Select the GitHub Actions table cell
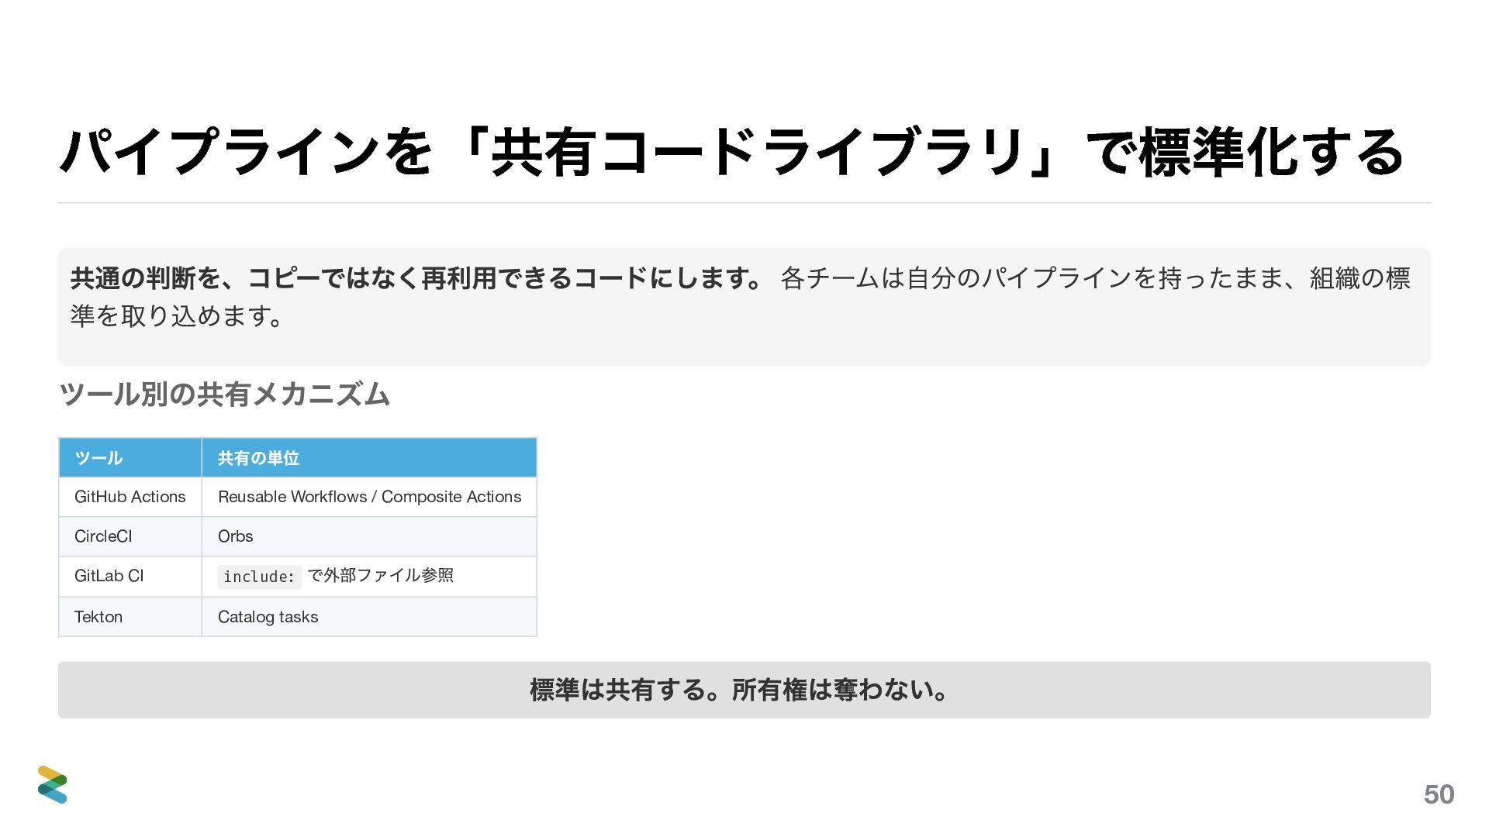Image resolution: width=1489 pixels, height=837 pixels. pyautogui.click(x=130, y=497)
